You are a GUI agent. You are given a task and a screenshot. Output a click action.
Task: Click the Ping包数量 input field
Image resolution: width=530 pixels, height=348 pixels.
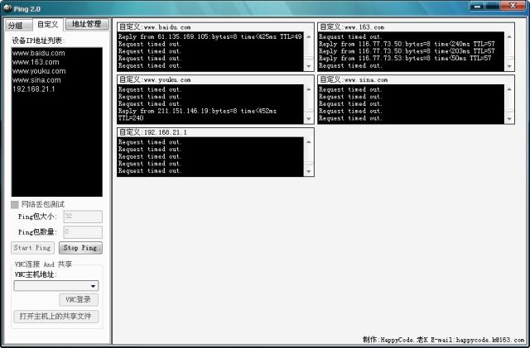[83, 232]
